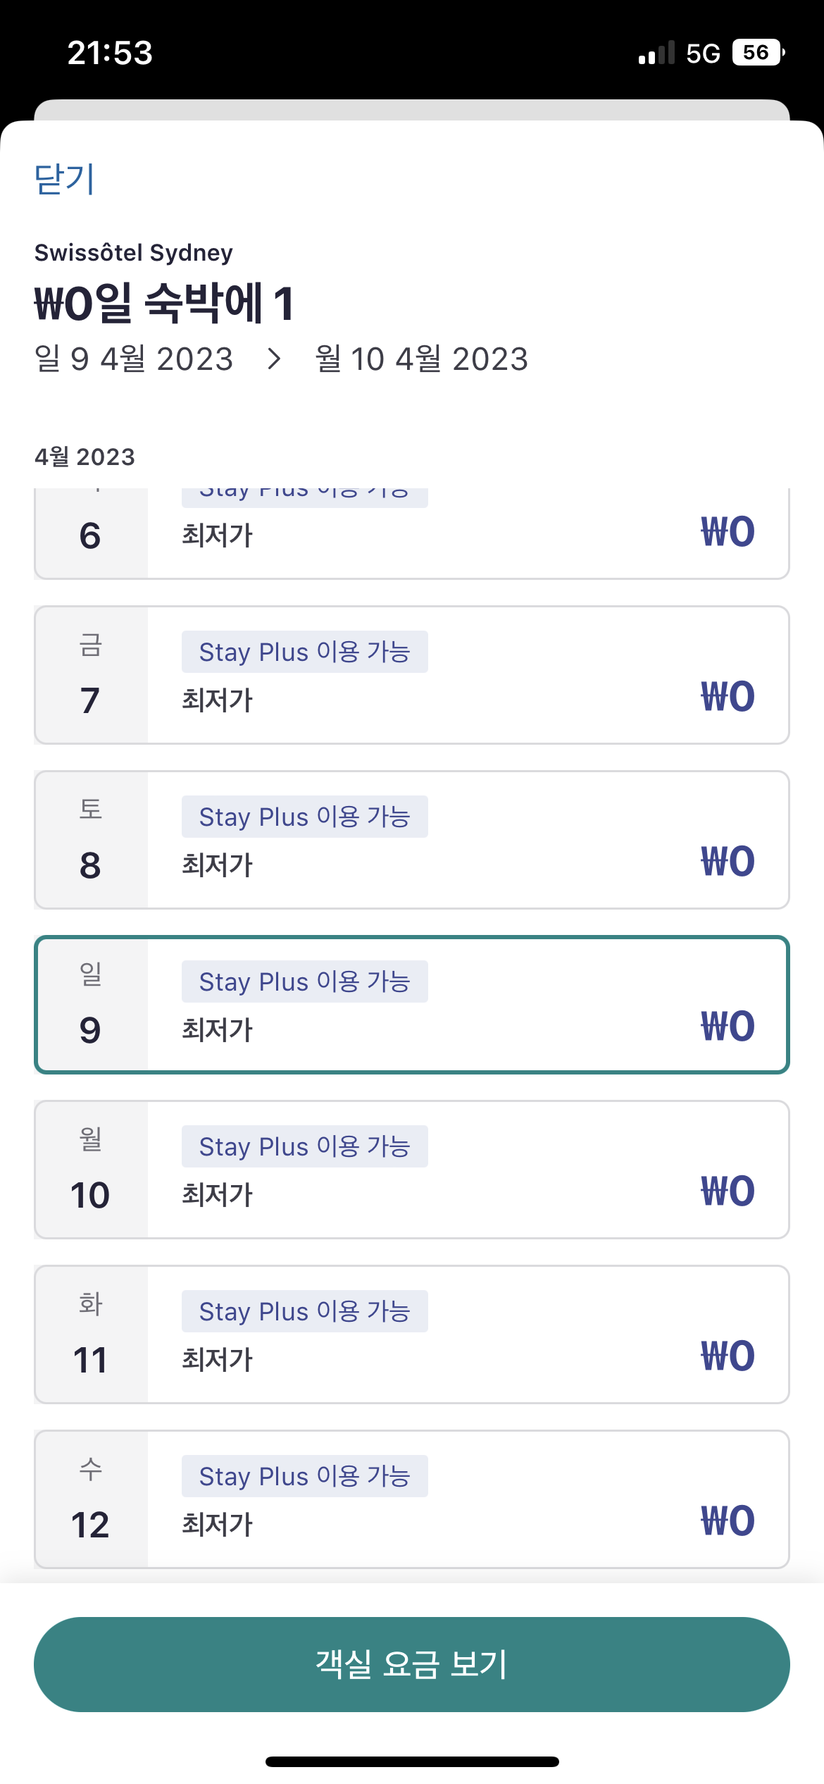Screen dimensions: 824x1784
Task: Tap the ₩0 price on April 6
Action: [729, 532]
